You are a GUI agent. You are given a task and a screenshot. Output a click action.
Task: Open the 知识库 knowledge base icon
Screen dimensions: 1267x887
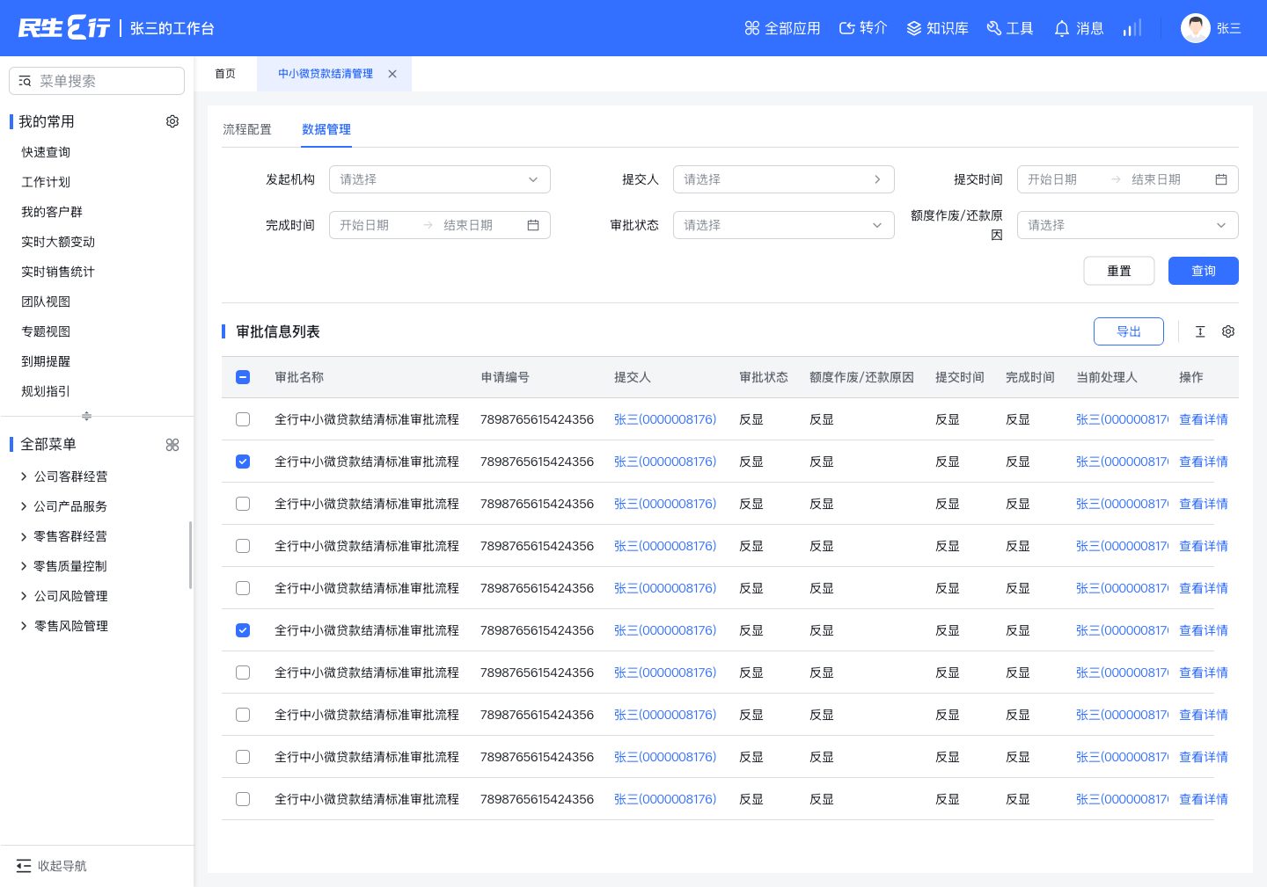click(x=914, y=28)
